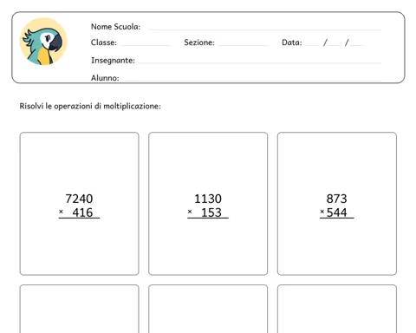
Task: Click the Insegnante blank line
Action: (260, 62)
